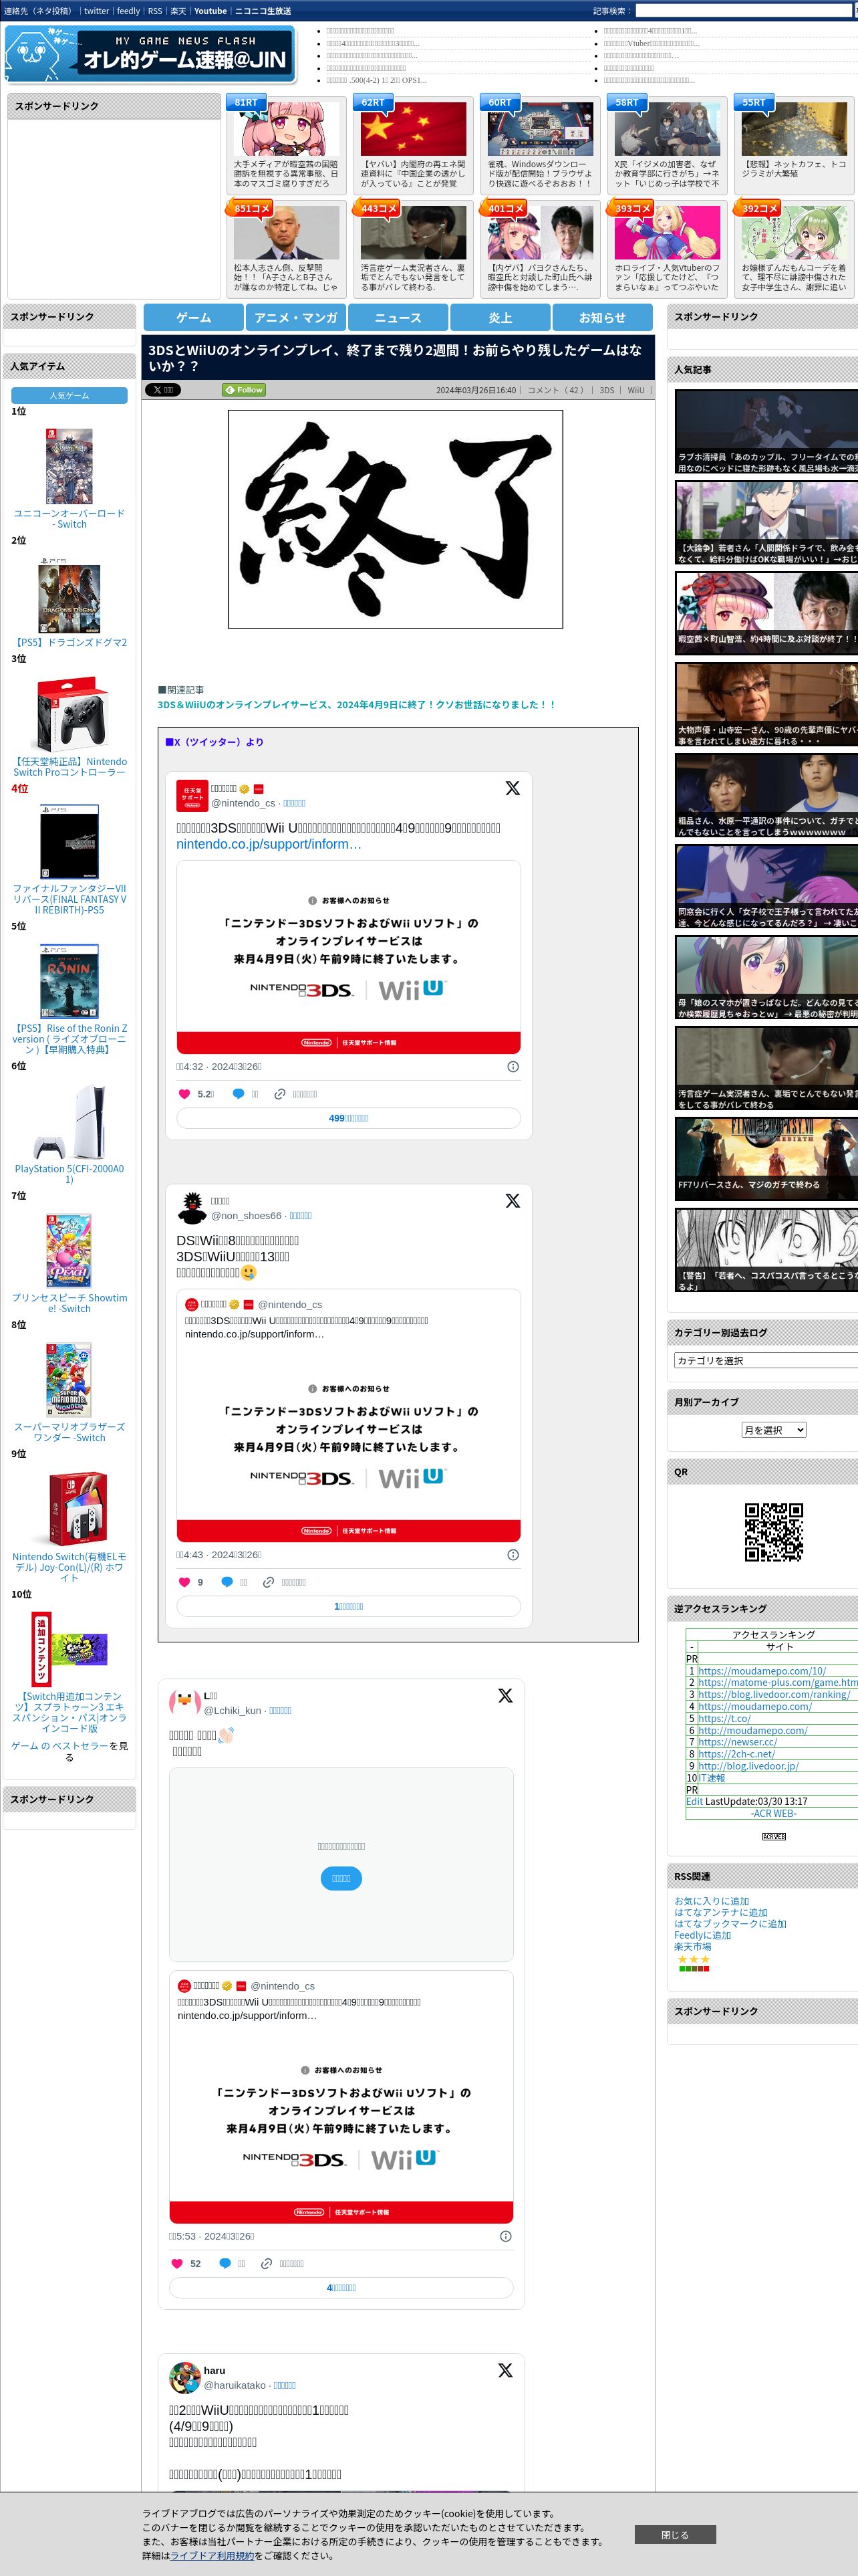The width and height of the screenshot is (858, 2576).
Task: Open はてなブックマークに追加 link
Action: tap(730, 1924)
